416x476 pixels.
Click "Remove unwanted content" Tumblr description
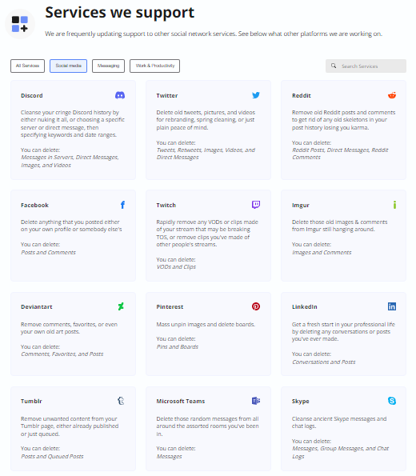pos(70,426)
